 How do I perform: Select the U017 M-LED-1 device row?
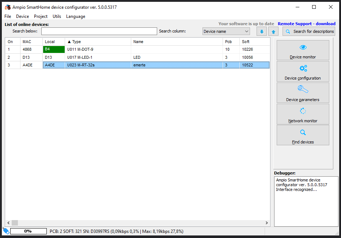click(137, 57)
